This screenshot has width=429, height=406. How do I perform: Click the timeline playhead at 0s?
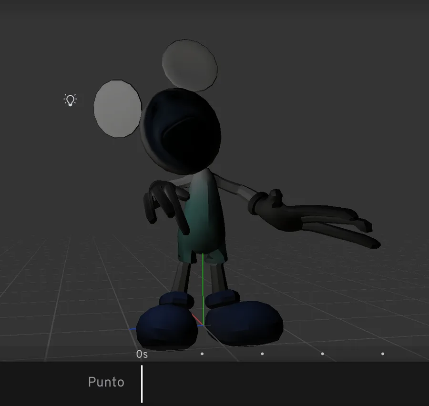click(x=142, y=384)
